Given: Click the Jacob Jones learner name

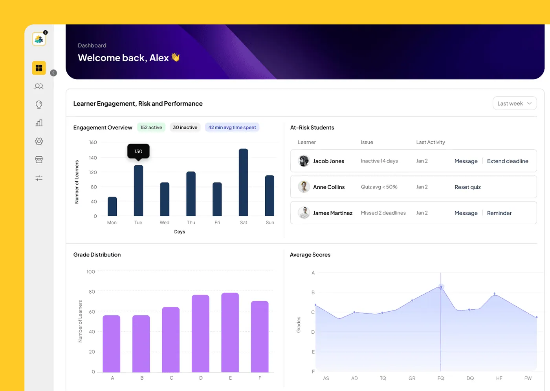Looking at the screenshot, I should [328, 161].
